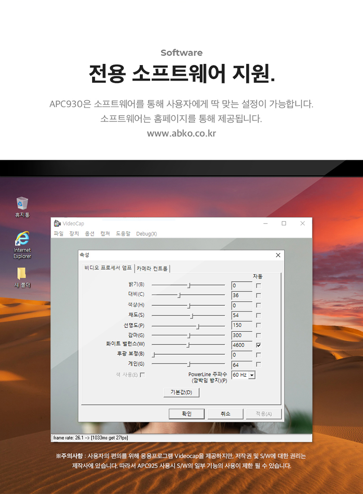
Task: Select the Internet Explorer desktop icon
Action: click(22, 245)
